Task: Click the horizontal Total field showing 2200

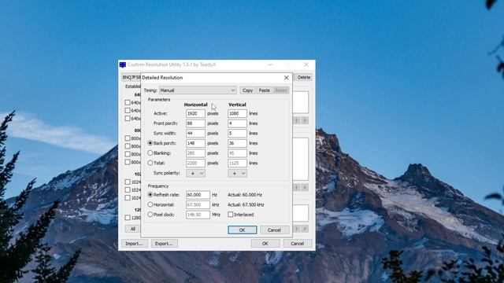Action: 195,164
